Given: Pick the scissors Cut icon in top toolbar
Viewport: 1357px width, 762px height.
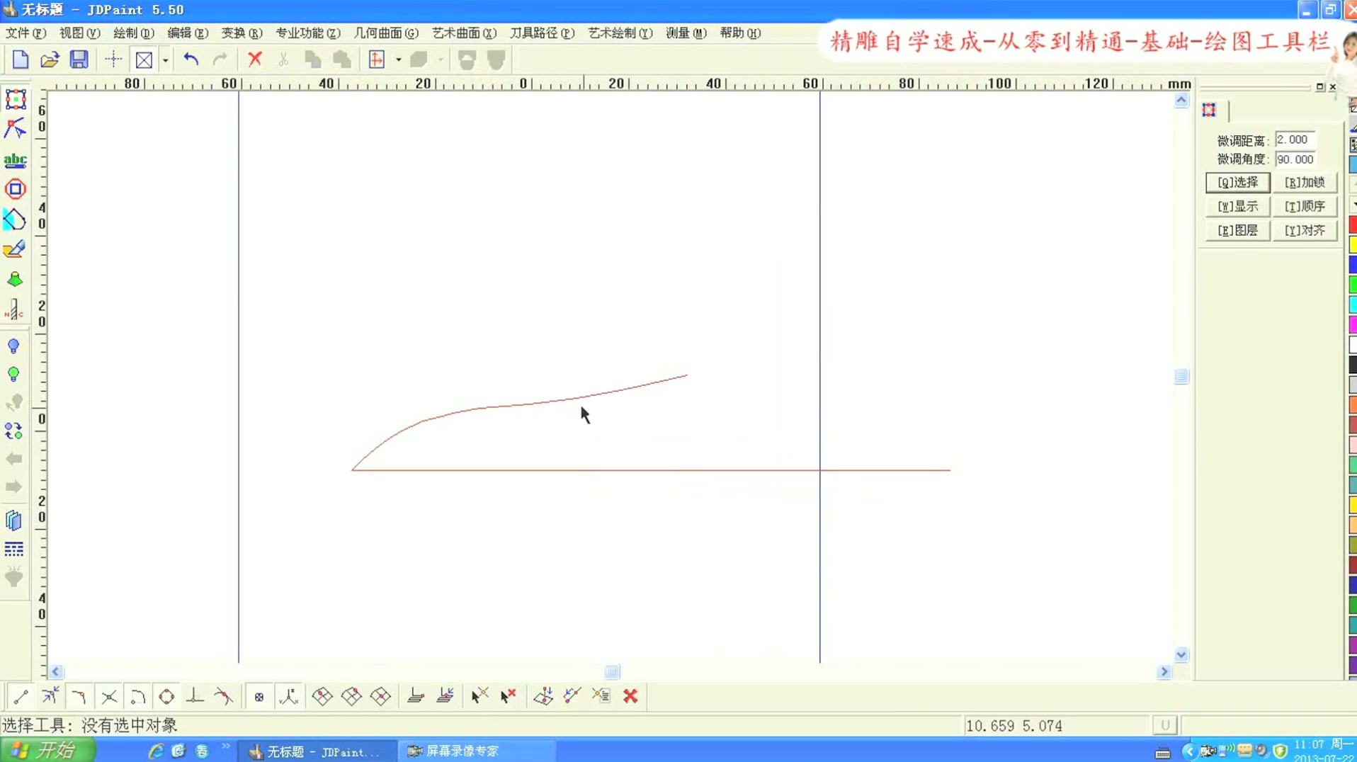Looking at the screenshot, I should pyautogui.click(x=283, y=59).
